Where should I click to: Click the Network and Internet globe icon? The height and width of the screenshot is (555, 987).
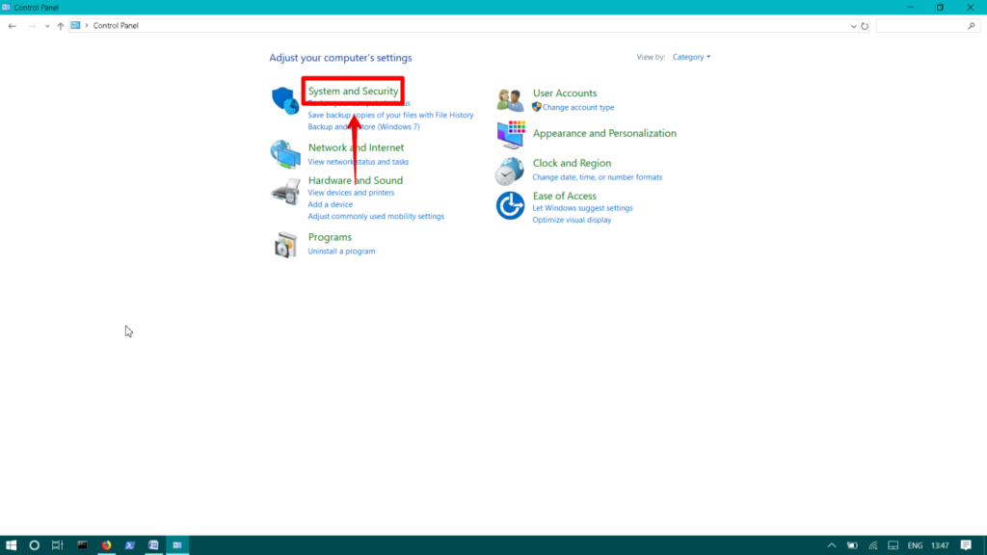tap(285, 155)
